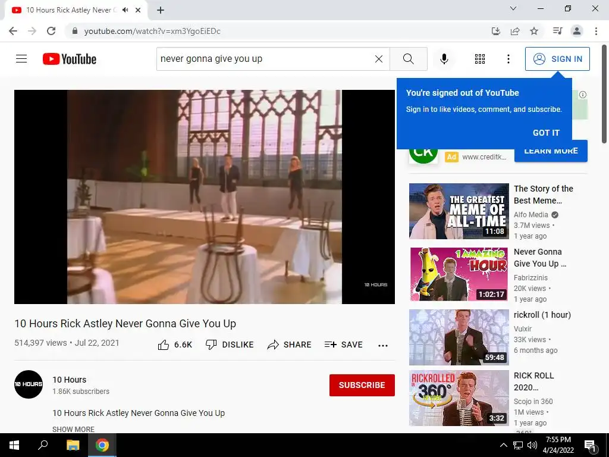Open 'Never Gonna Give You Up' suggestion title

tap(540, 258)
